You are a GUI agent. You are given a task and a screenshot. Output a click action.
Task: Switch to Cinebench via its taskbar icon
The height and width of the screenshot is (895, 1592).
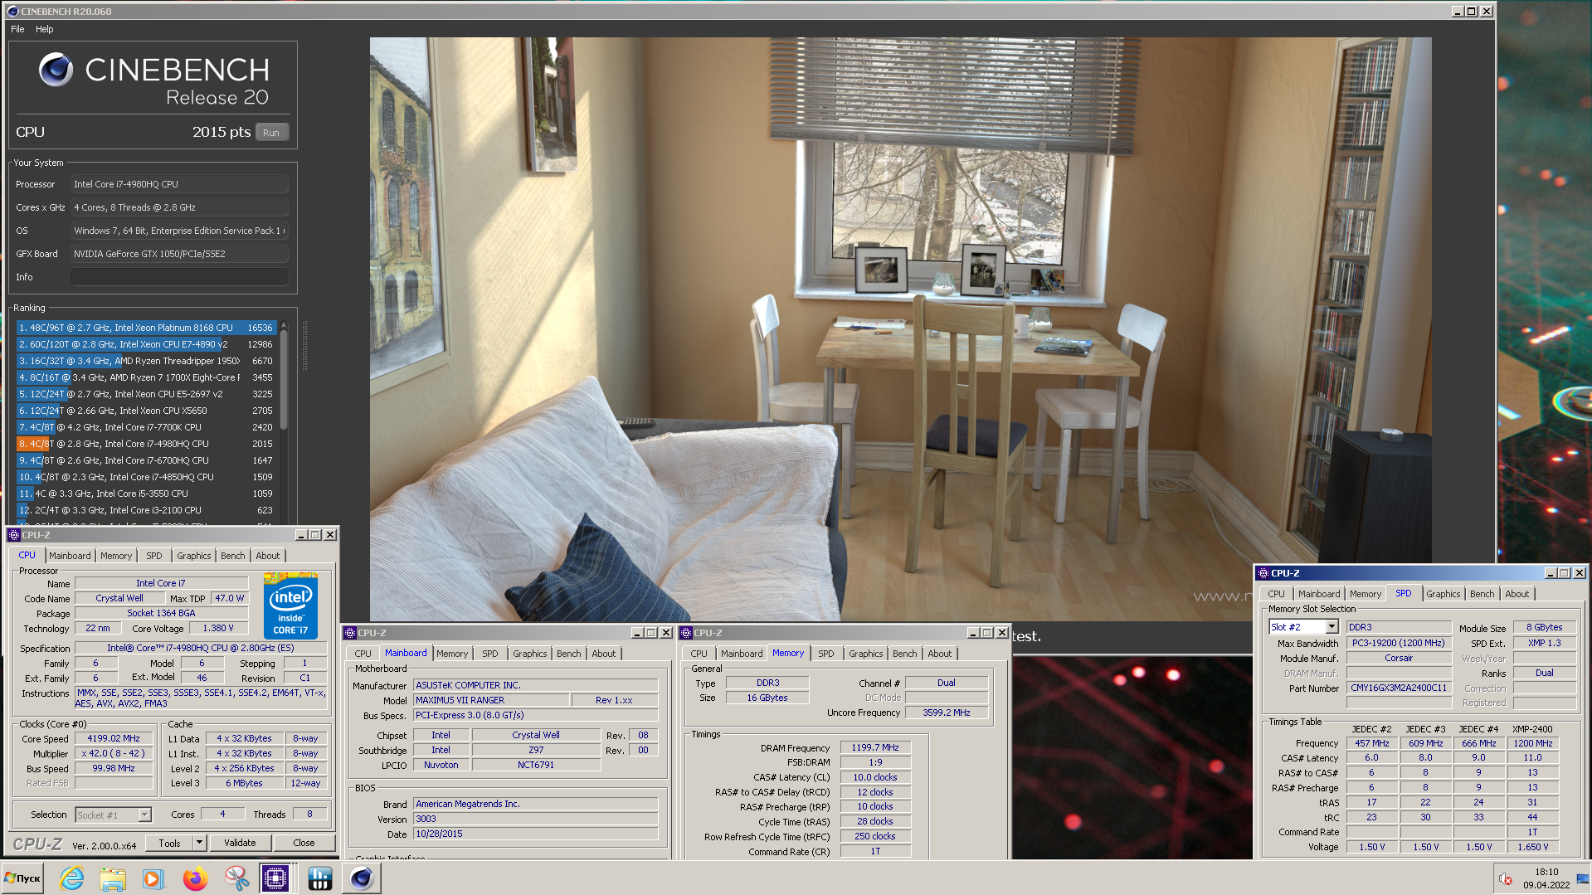[362, 878]
